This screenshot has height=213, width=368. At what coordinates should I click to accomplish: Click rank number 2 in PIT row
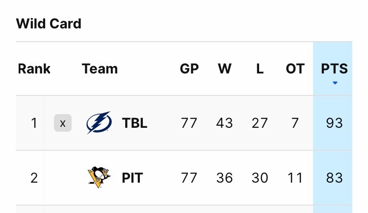pos(34,178)
